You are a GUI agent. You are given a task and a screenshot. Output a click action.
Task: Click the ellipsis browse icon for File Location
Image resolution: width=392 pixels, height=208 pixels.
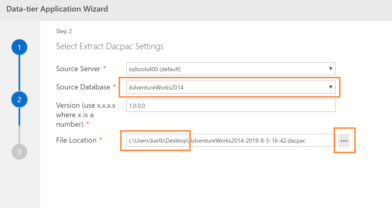[x=344, y=140]
